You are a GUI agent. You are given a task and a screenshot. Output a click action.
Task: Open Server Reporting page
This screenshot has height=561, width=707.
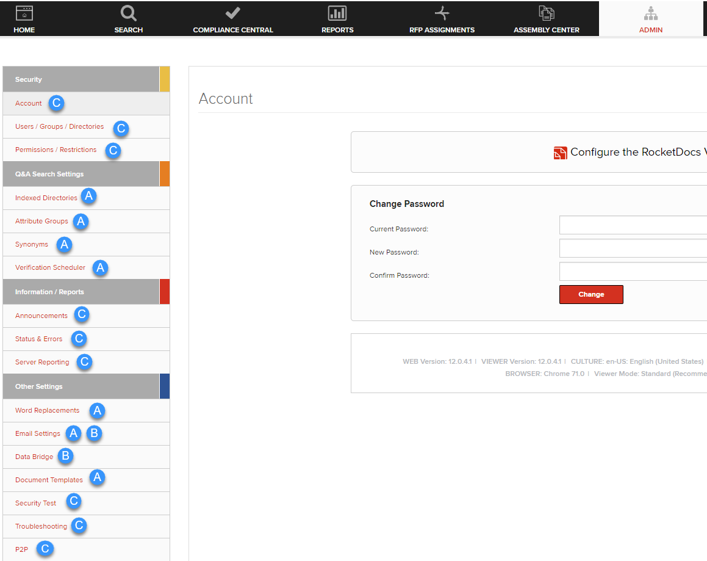coord(42,362)
